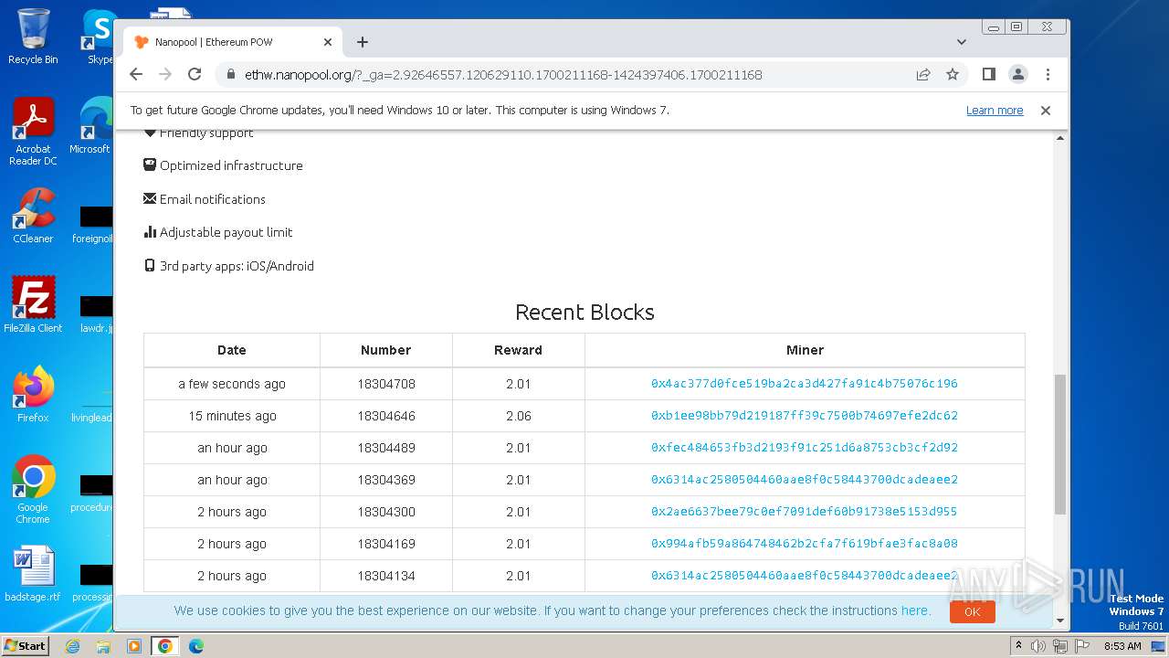Click the 3rd party apps phone icon

coord(150,266)
